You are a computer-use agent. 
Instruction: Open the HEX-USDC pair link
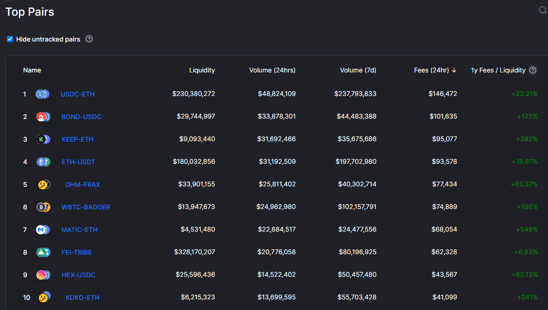coord(78,275)
